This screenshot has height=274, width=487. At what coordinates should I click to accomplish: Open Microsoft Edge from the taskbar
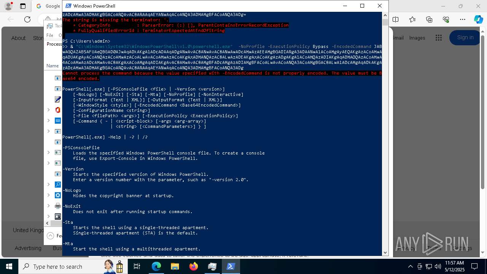[156, 266]
